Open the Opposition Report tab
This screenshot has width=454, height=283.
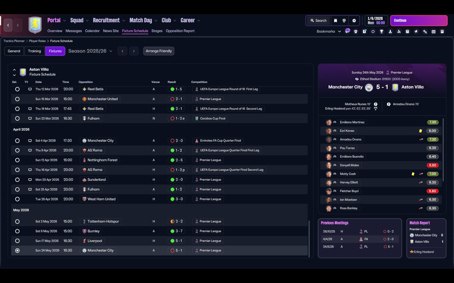(x=180, y=31)
